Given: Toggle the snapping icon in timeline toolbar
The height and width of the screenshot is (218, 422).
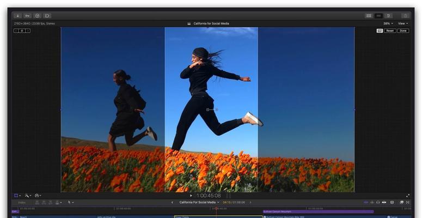Looking at the screenshot, I should 384,202.
